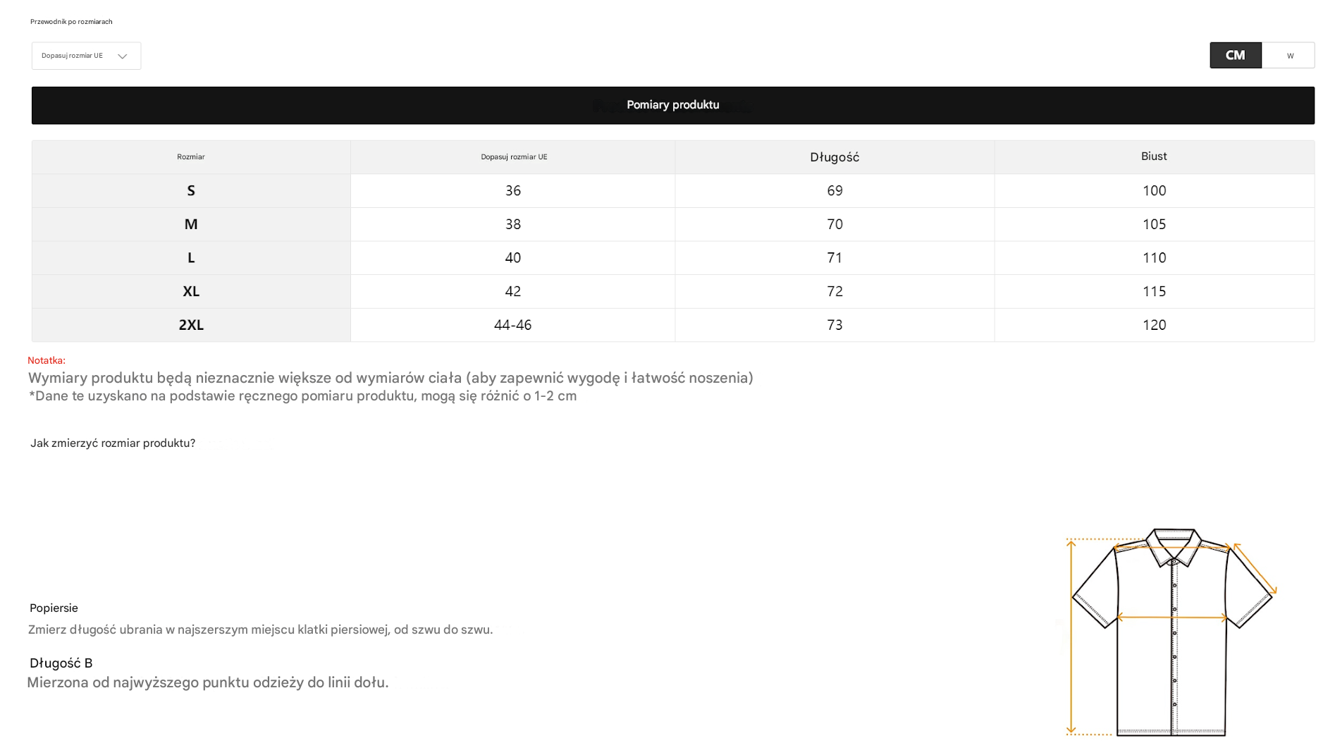
Task: Click the red Notatka label
Action: 47,360
